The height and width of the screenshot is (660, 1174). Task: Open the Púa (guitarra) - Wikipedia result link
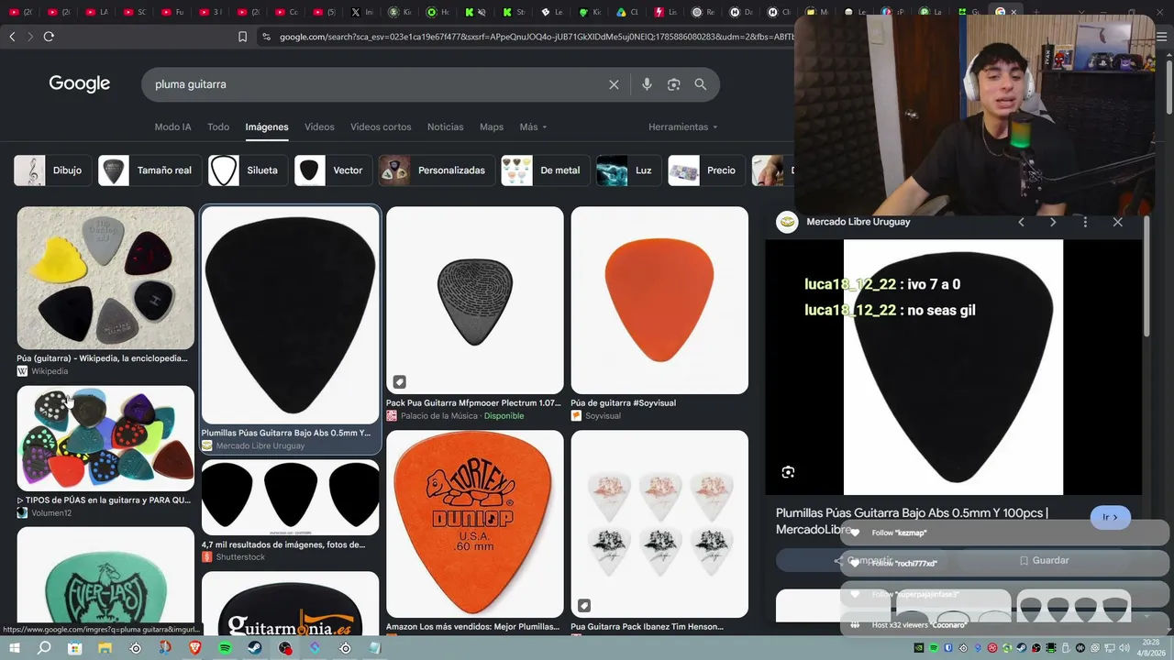(102, 358)
